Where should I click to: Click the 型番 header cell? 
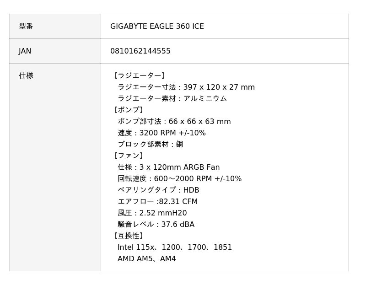click(x=26, y=27)
